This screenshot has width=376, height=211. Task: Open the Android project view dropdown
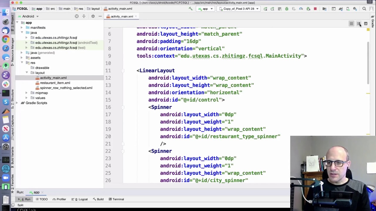(31, 16)
